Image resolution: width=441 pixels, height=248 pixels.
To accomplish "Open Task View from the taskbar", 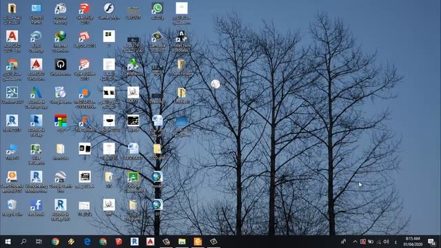I will 39,242.
